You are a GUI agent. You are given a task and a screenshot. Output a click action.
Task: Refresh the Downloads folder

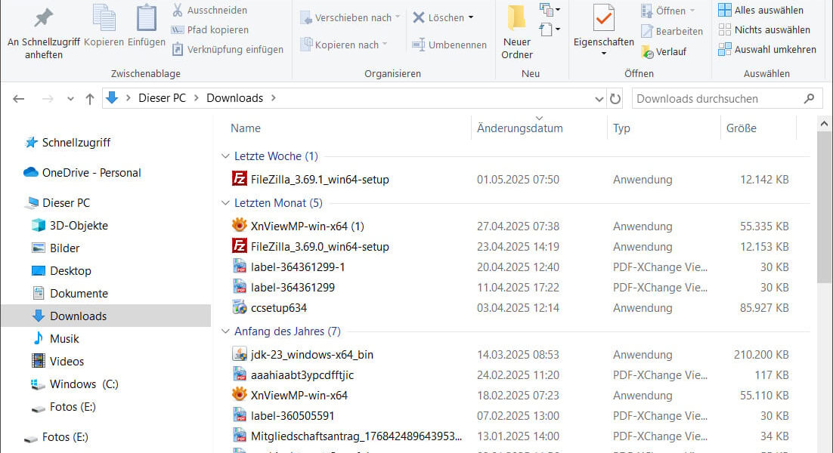[615, 99]
